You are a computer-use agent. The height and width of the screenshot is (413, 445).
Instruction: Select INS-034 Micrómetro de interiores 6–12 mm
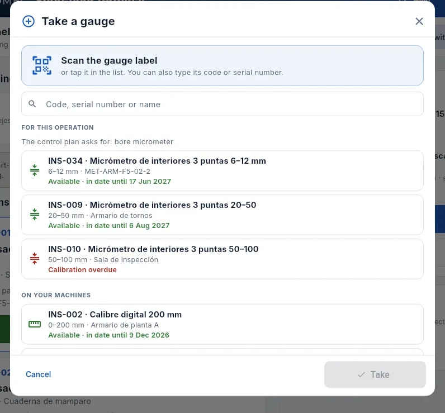(222, 171)
